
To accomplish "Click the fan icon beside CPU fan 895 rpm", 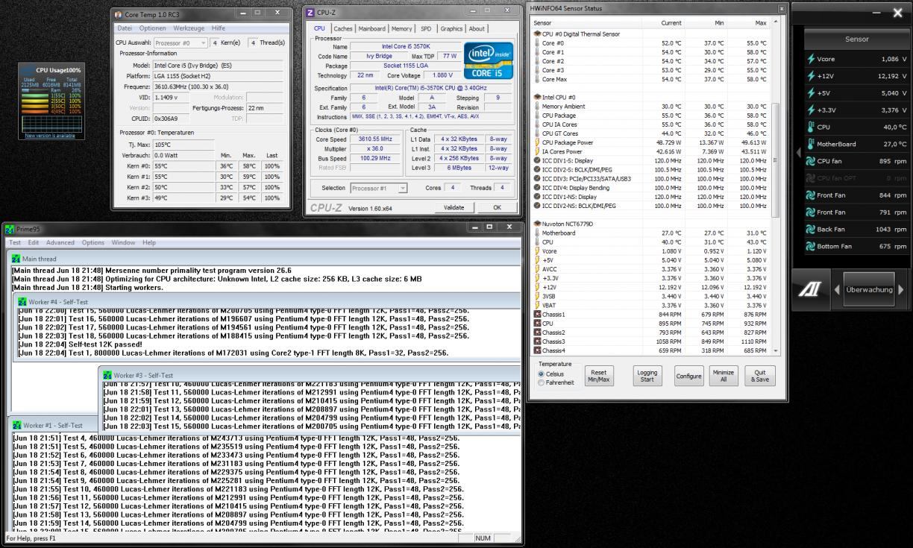I will tap(811, 161).
